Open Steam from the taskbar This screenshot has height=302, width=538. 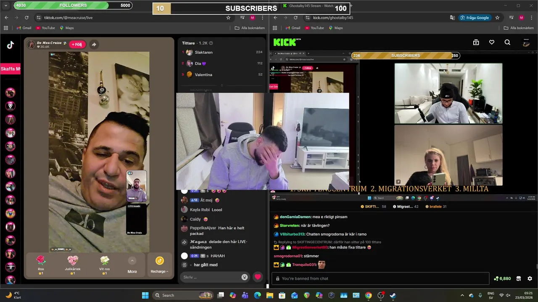393,295
